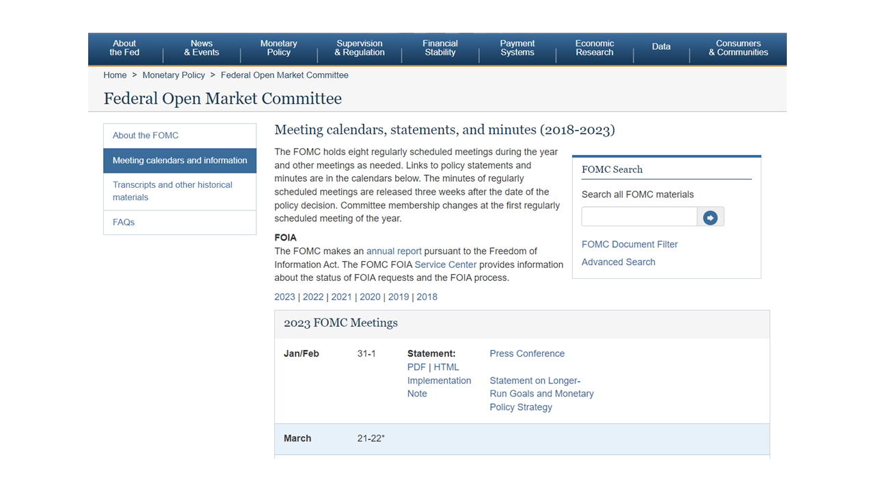This screenshot has width=875, height=492.
Task: Open the Consumers & Communities menu
Action: [738, 48]
